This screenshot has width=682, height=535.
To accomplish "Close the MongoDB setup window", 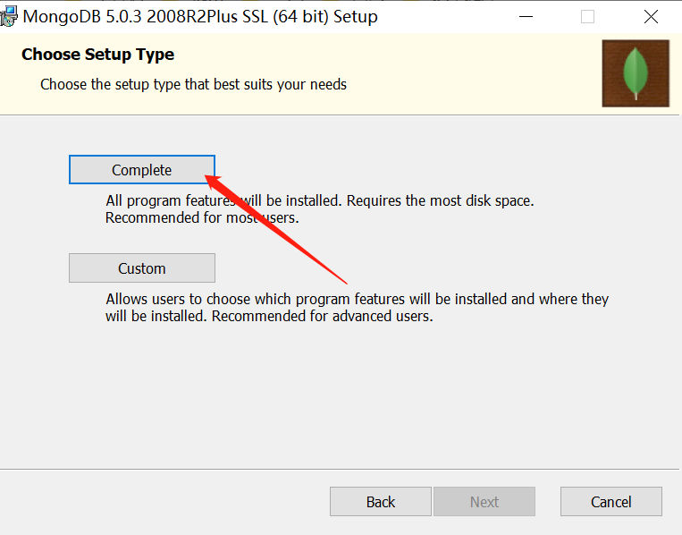I will pyautogui.click(x=651, y=16).
